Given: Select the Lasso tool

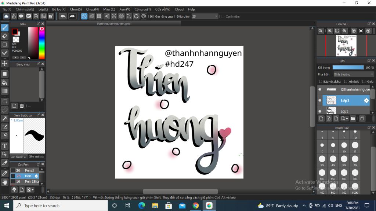Looking at the screenshot, I should (x=5, y=110).
